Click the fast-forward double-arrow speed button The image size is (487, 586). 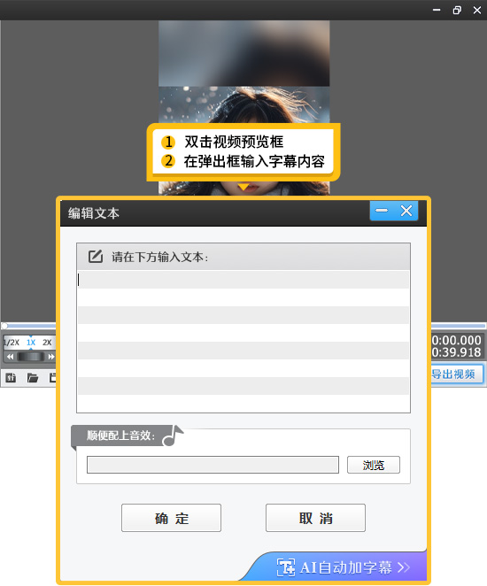coord(51,357)
